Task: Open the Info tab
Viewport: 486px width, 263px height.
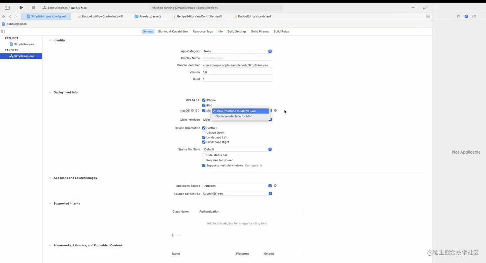Action: [220, 31]
